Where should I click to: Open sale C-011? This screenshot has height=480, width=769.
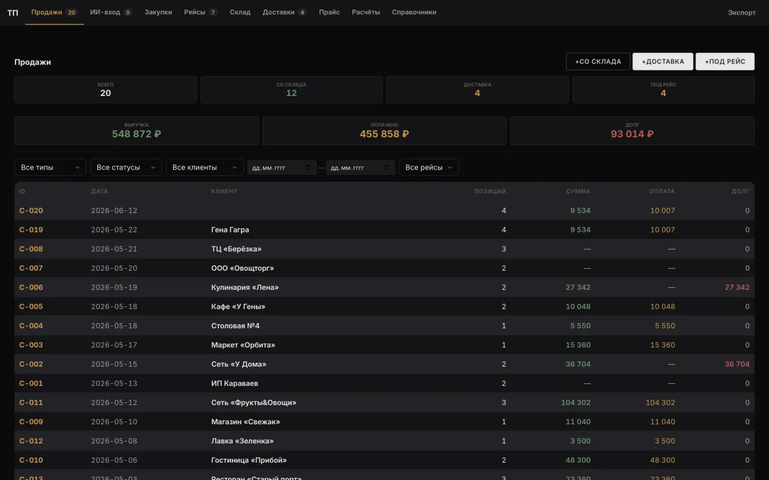(31, 403)
